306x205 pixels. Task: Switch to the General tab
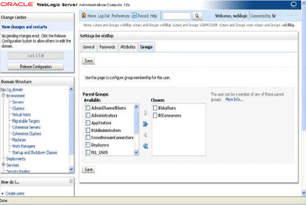pyautogui.click(x=89, y=47)
